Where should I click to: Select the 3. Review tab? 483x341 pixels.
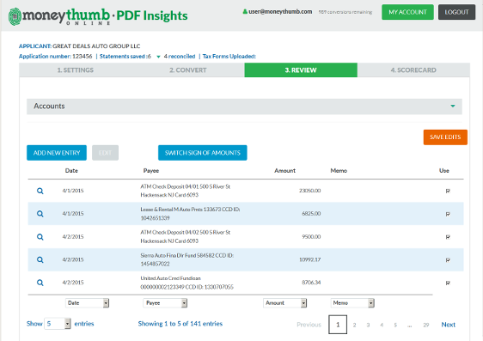coord(301,70)
